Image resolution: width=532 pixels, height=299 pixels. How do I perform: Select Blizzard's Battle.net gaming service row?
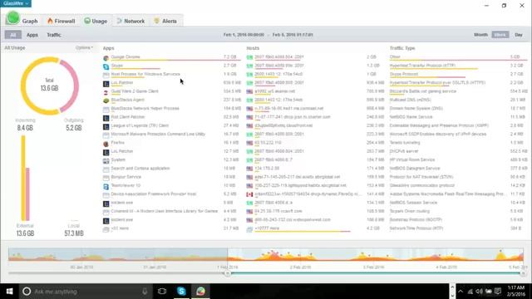458,91
